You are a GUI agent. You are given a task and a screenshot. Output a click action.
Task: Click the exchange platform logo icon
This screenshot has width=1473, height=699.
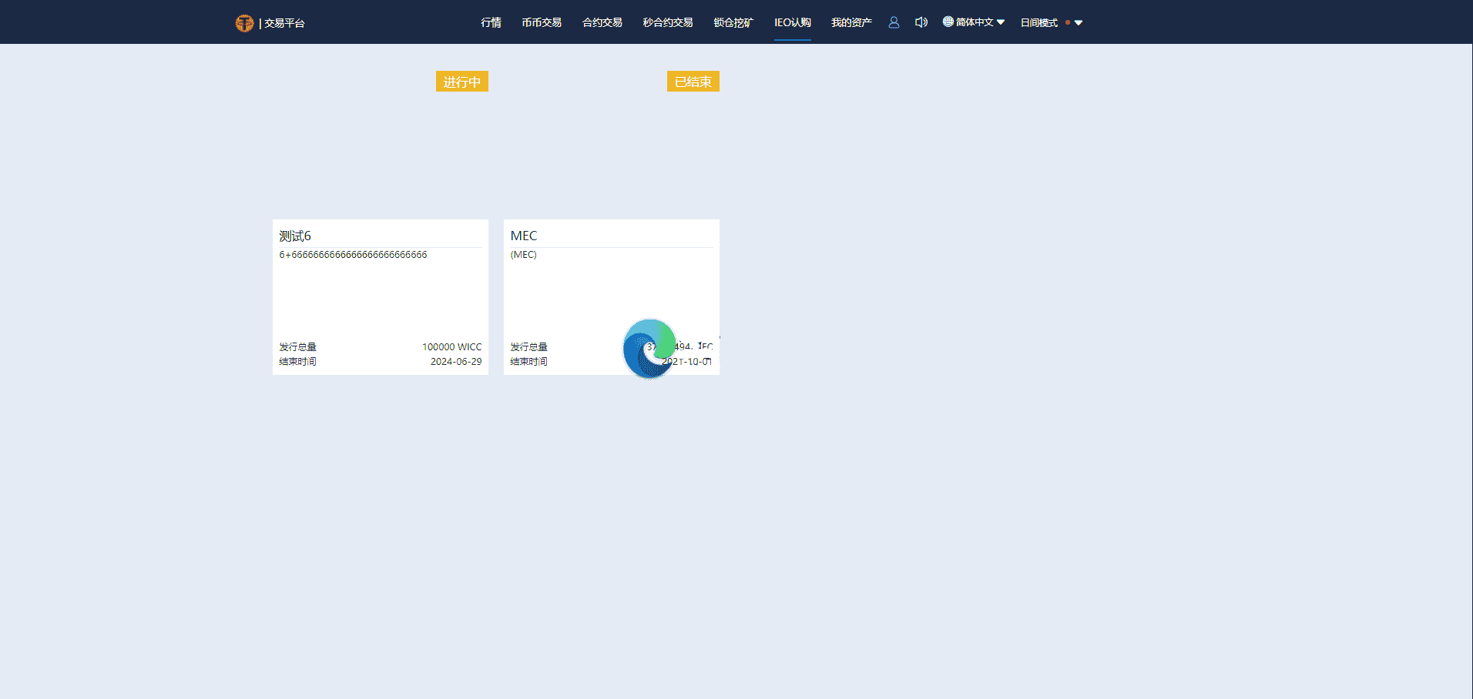point(244,23)
